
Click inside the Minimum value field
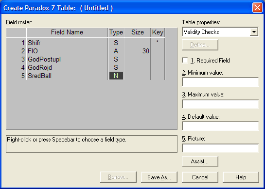[220, 82]
